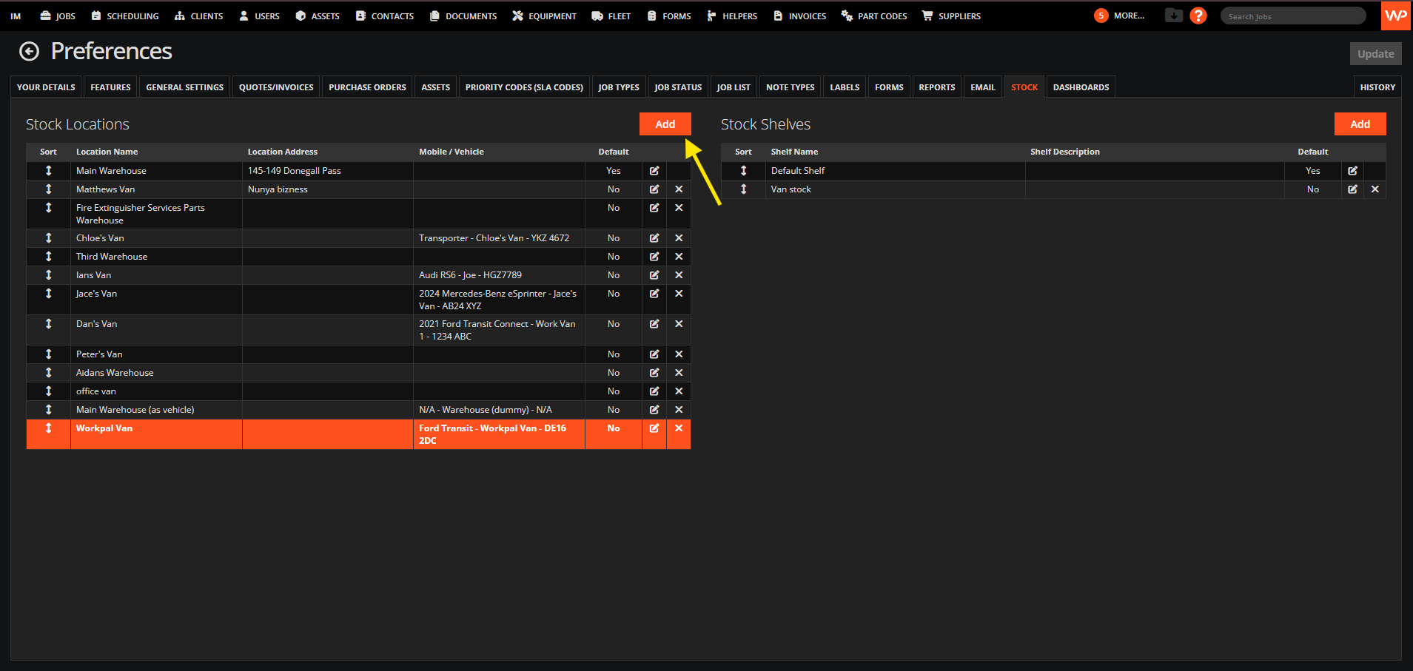Open the Jobs menu
1413x671 pixels.
pos(58,16)
